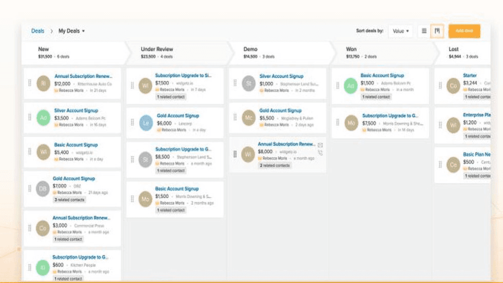Open the $600 Subscription Upgrade deal

(81, 257)
